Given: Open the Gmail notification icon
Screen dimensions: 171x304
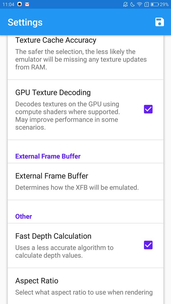Looking at the screenshot, I should (27, 4).
